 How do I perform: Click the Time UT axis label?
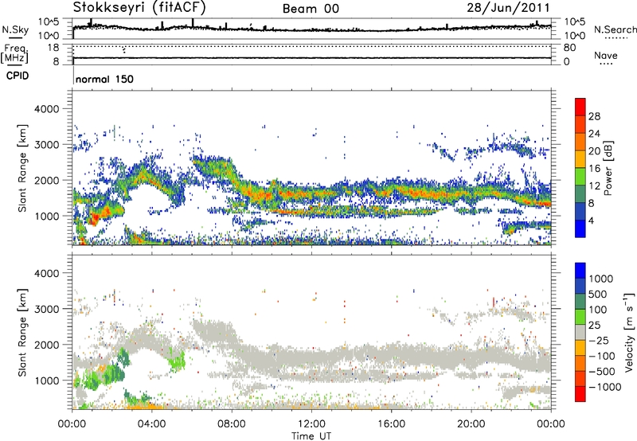[311, 436]
